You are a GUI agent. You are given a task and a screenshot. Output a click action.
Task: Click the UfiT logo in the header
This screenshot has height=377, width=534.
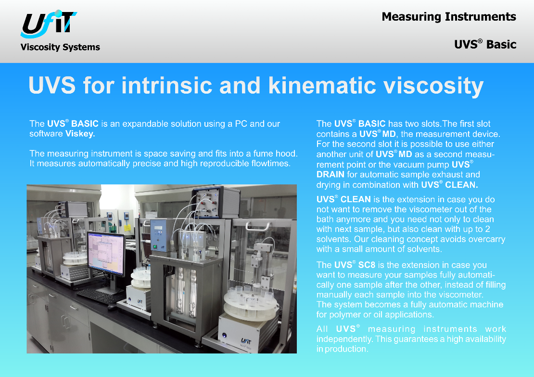(x=49, y=25)
